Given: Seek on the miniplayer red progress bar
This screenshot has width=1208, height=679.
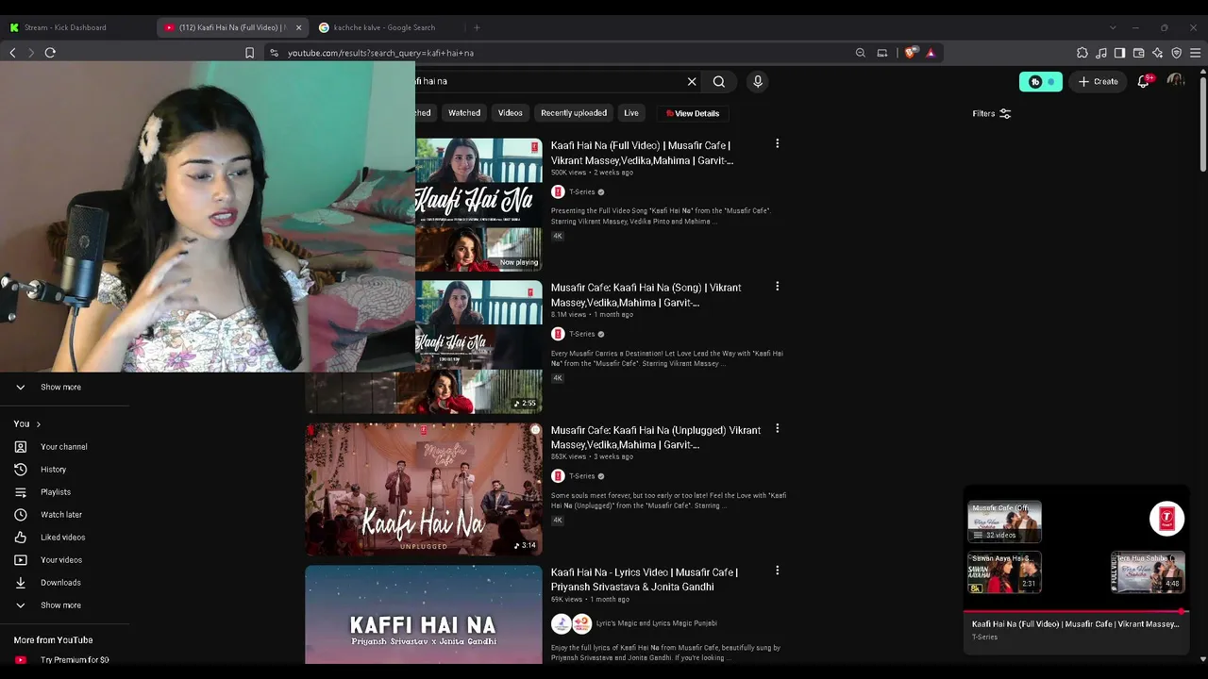Looking at the screenshot, I should (x=1075, y=612).
